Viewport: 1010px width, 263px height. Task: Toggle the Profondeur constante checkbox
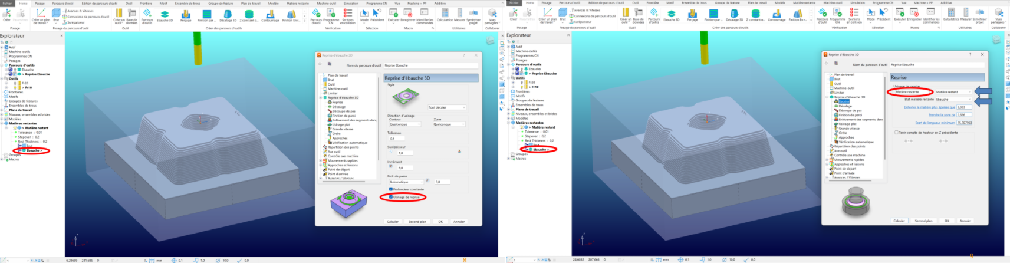click(x=391, y=189)
